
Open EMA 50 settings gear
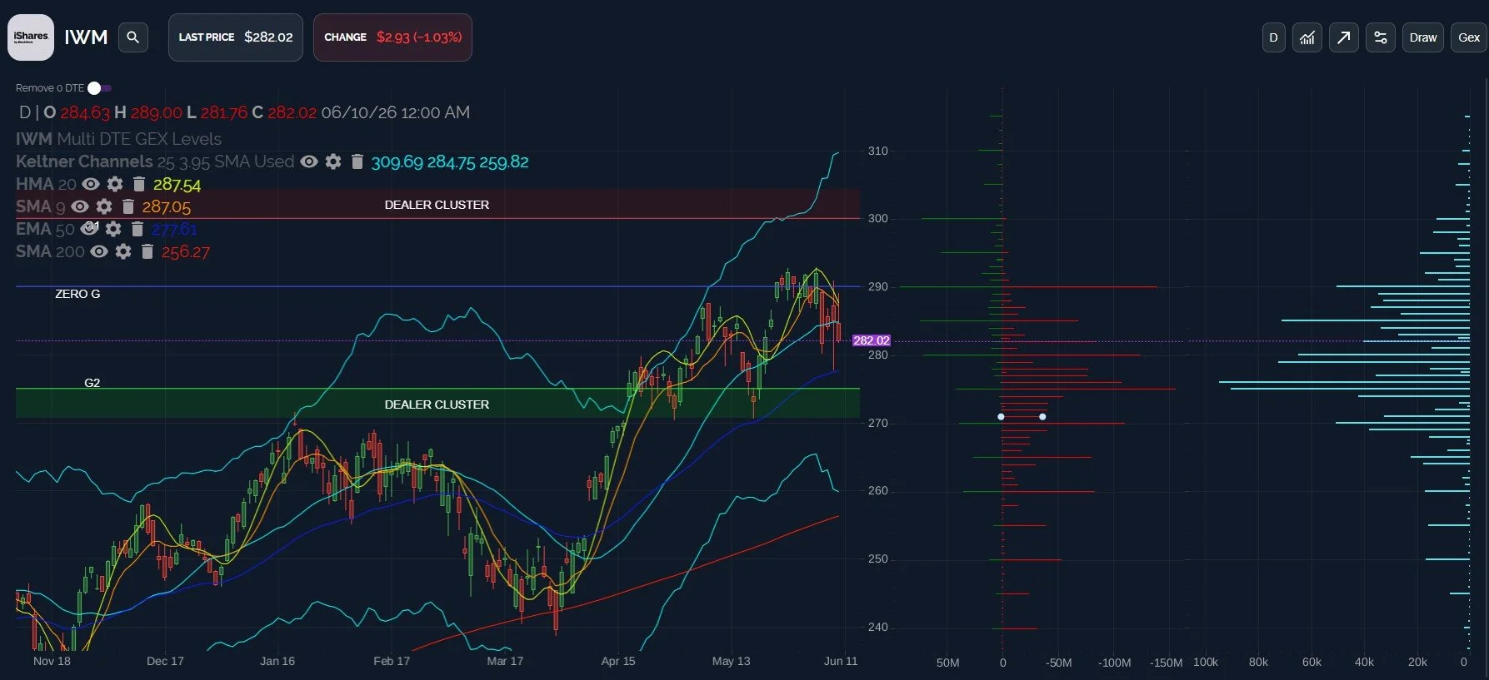[113, 229]
